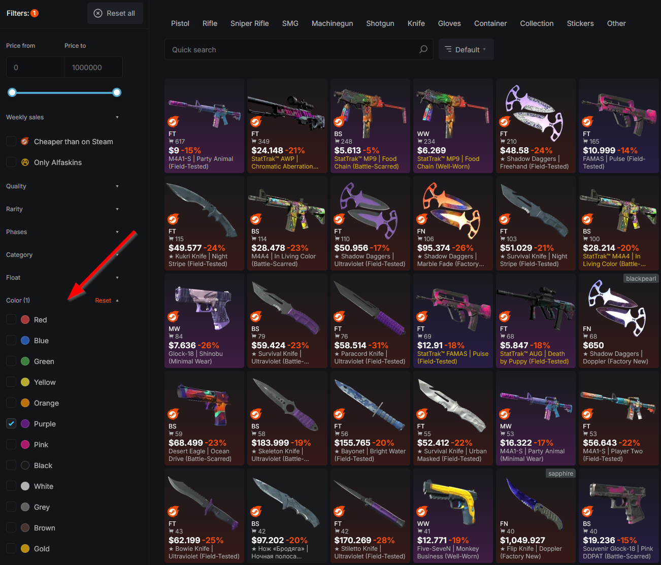Screen dimensions: 661x565
Task: Go to the Gloves tab
Action: coord(449,23)
